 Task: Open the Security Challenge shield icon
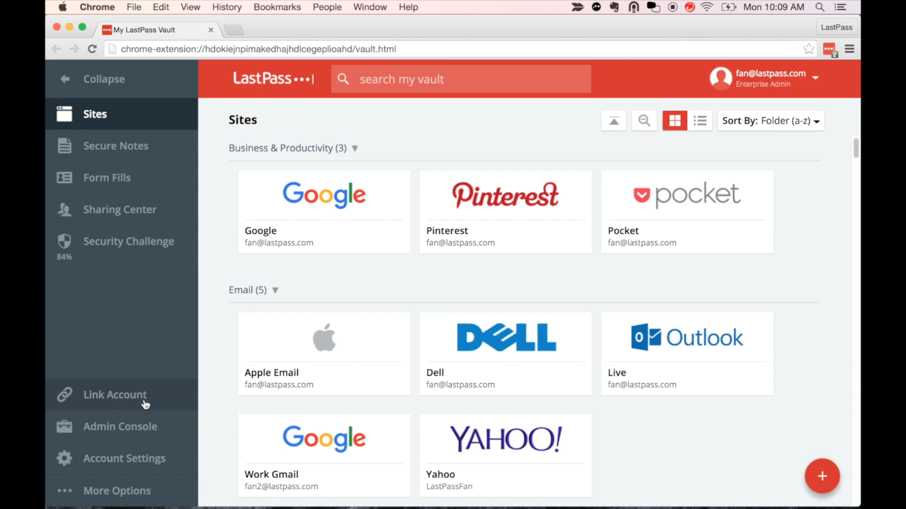[64, 241]
